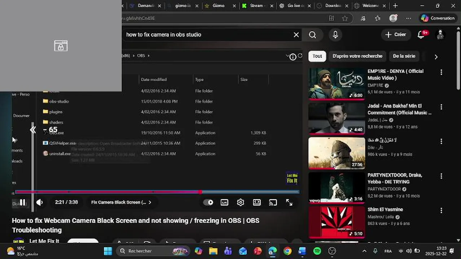Show hidden system tray icons
Image resolution: width=461 pixels, height=259 pixels.
(364, 251)
